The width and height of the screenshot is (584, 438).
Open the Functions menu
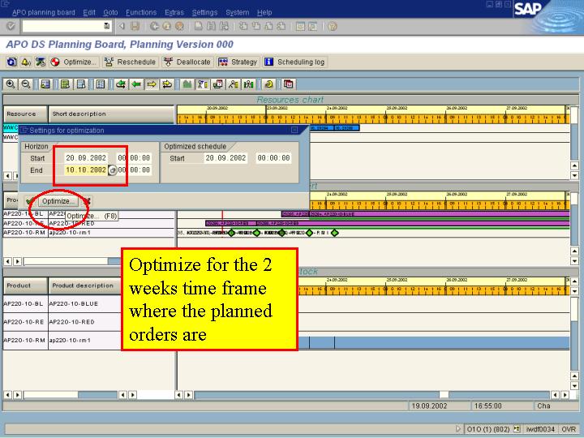[x=141, y=12]
